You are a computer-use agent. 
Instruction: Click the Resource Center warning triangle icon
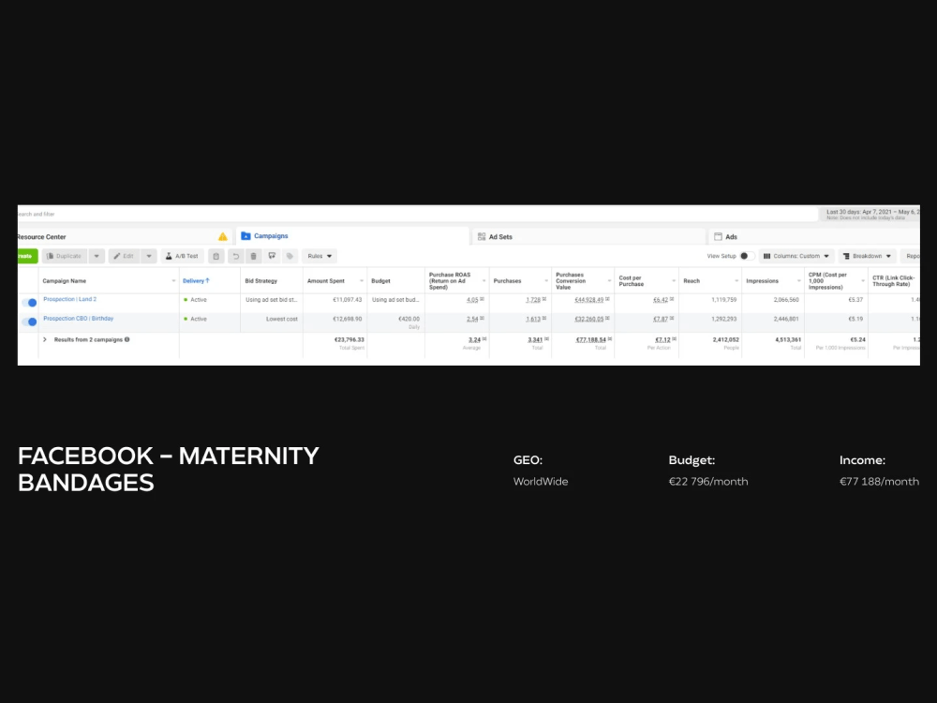tap(223, 237)
